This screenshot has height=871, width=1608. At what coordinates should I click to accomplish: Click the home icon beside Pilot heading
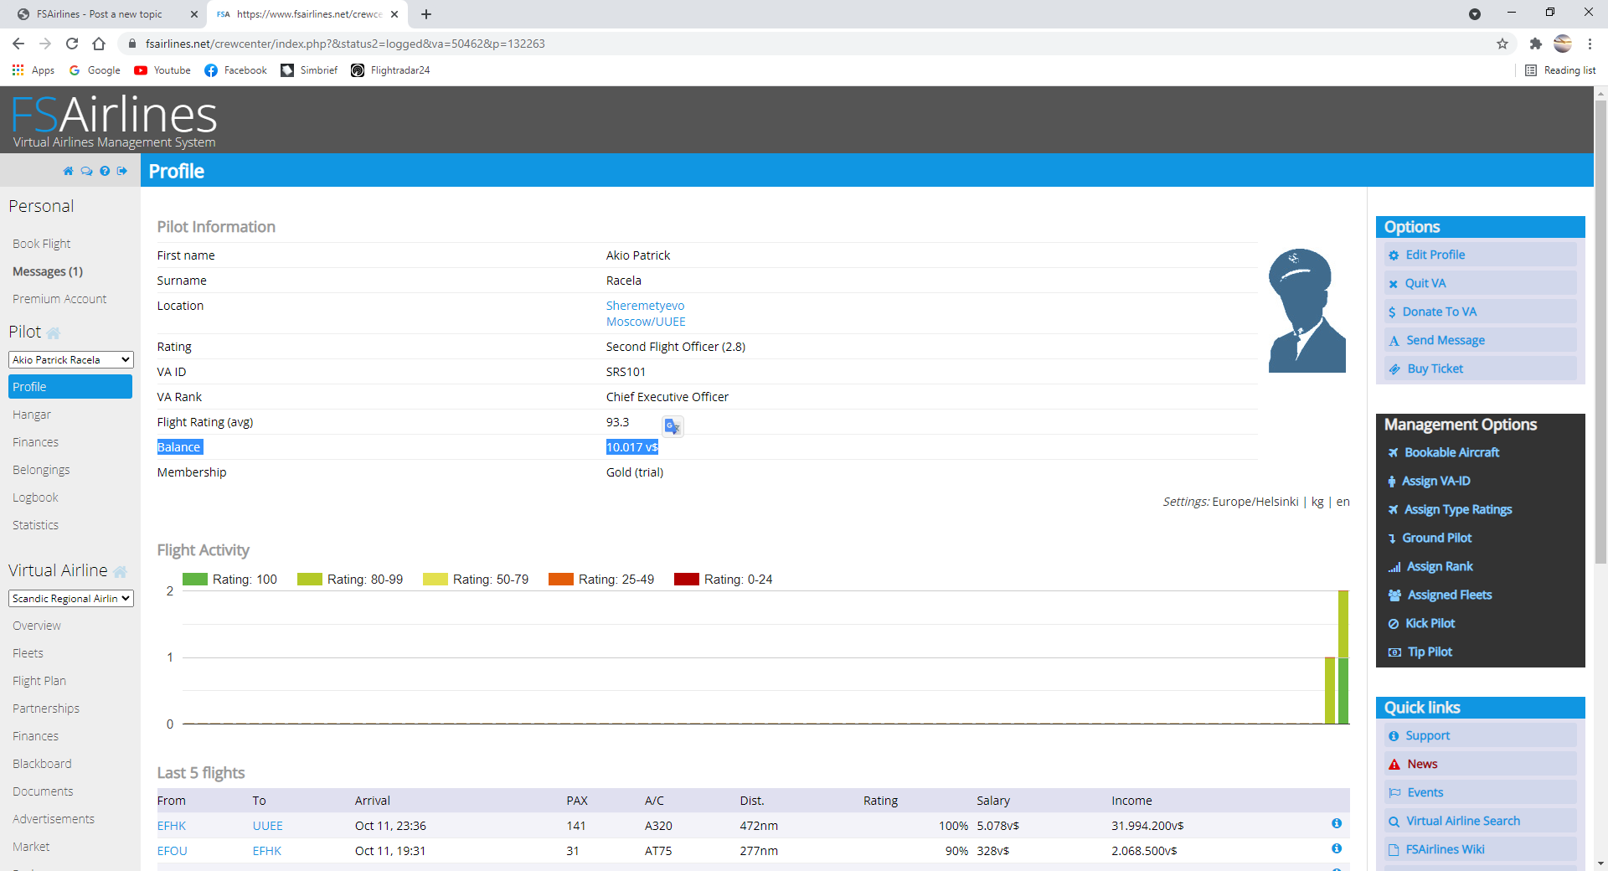pyautogui.click(x=54, y=333)
